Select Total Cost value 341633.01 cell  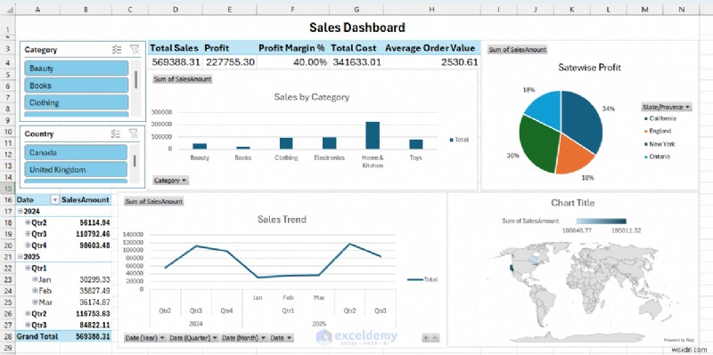356,61
